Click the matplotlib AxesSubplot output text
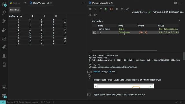This screenshot has height=104, width=185. coord(127,80)
